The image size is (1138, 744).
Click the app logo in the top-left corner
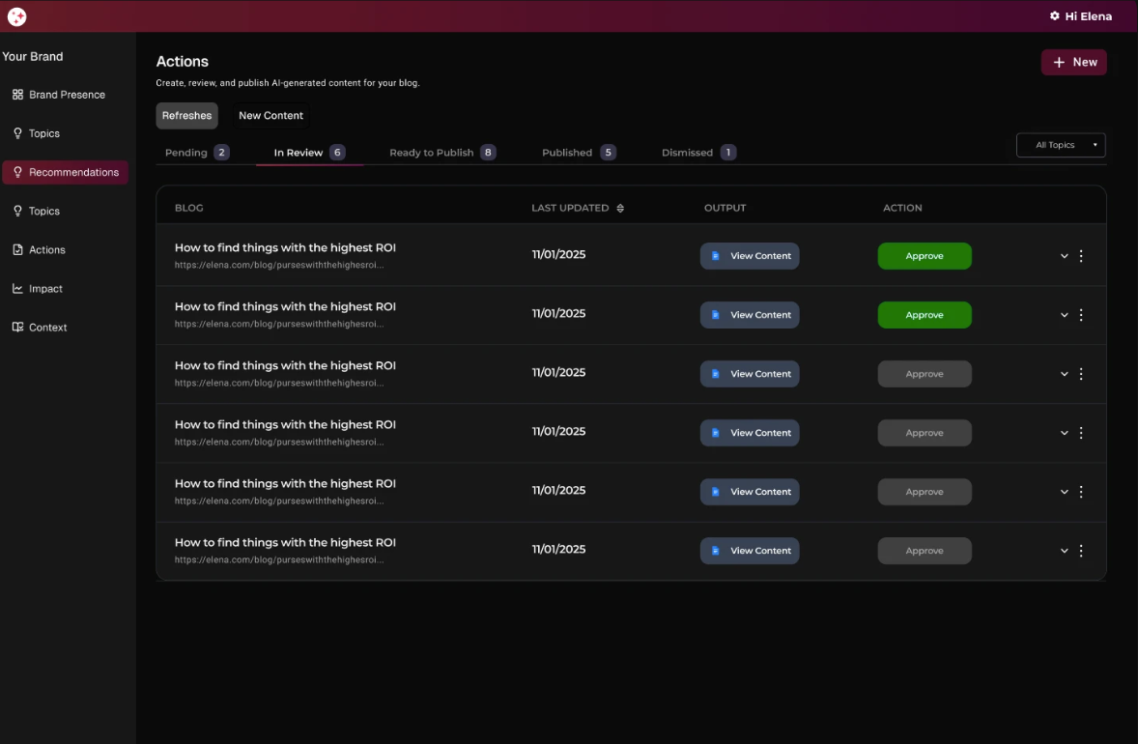(16, 15)
